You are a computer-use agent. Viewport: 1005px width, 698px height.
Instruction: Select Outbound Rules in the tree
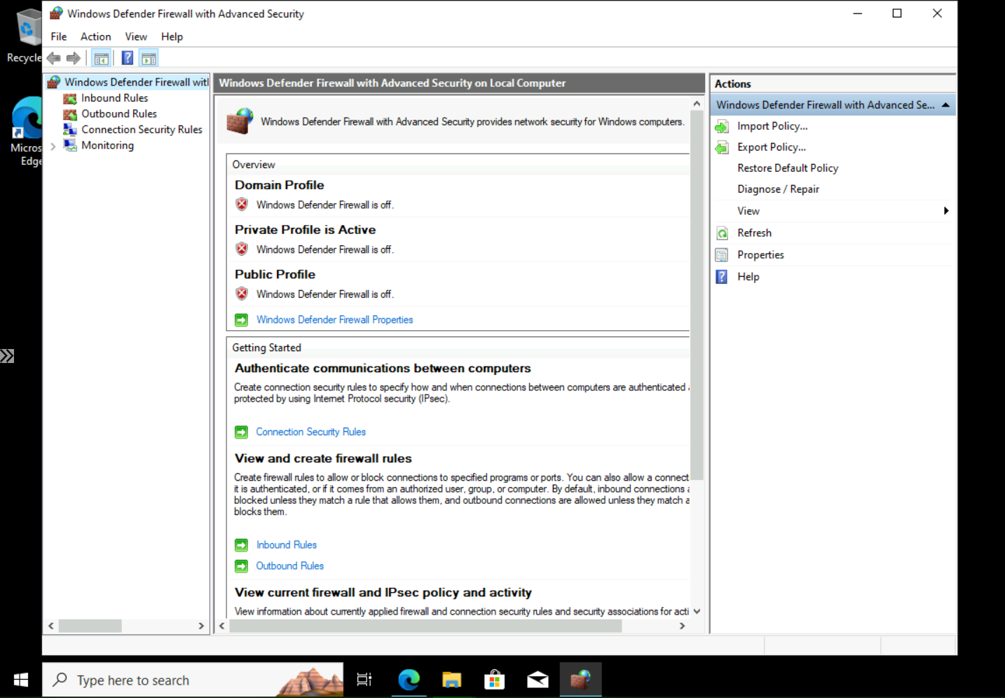coord(118,114)
